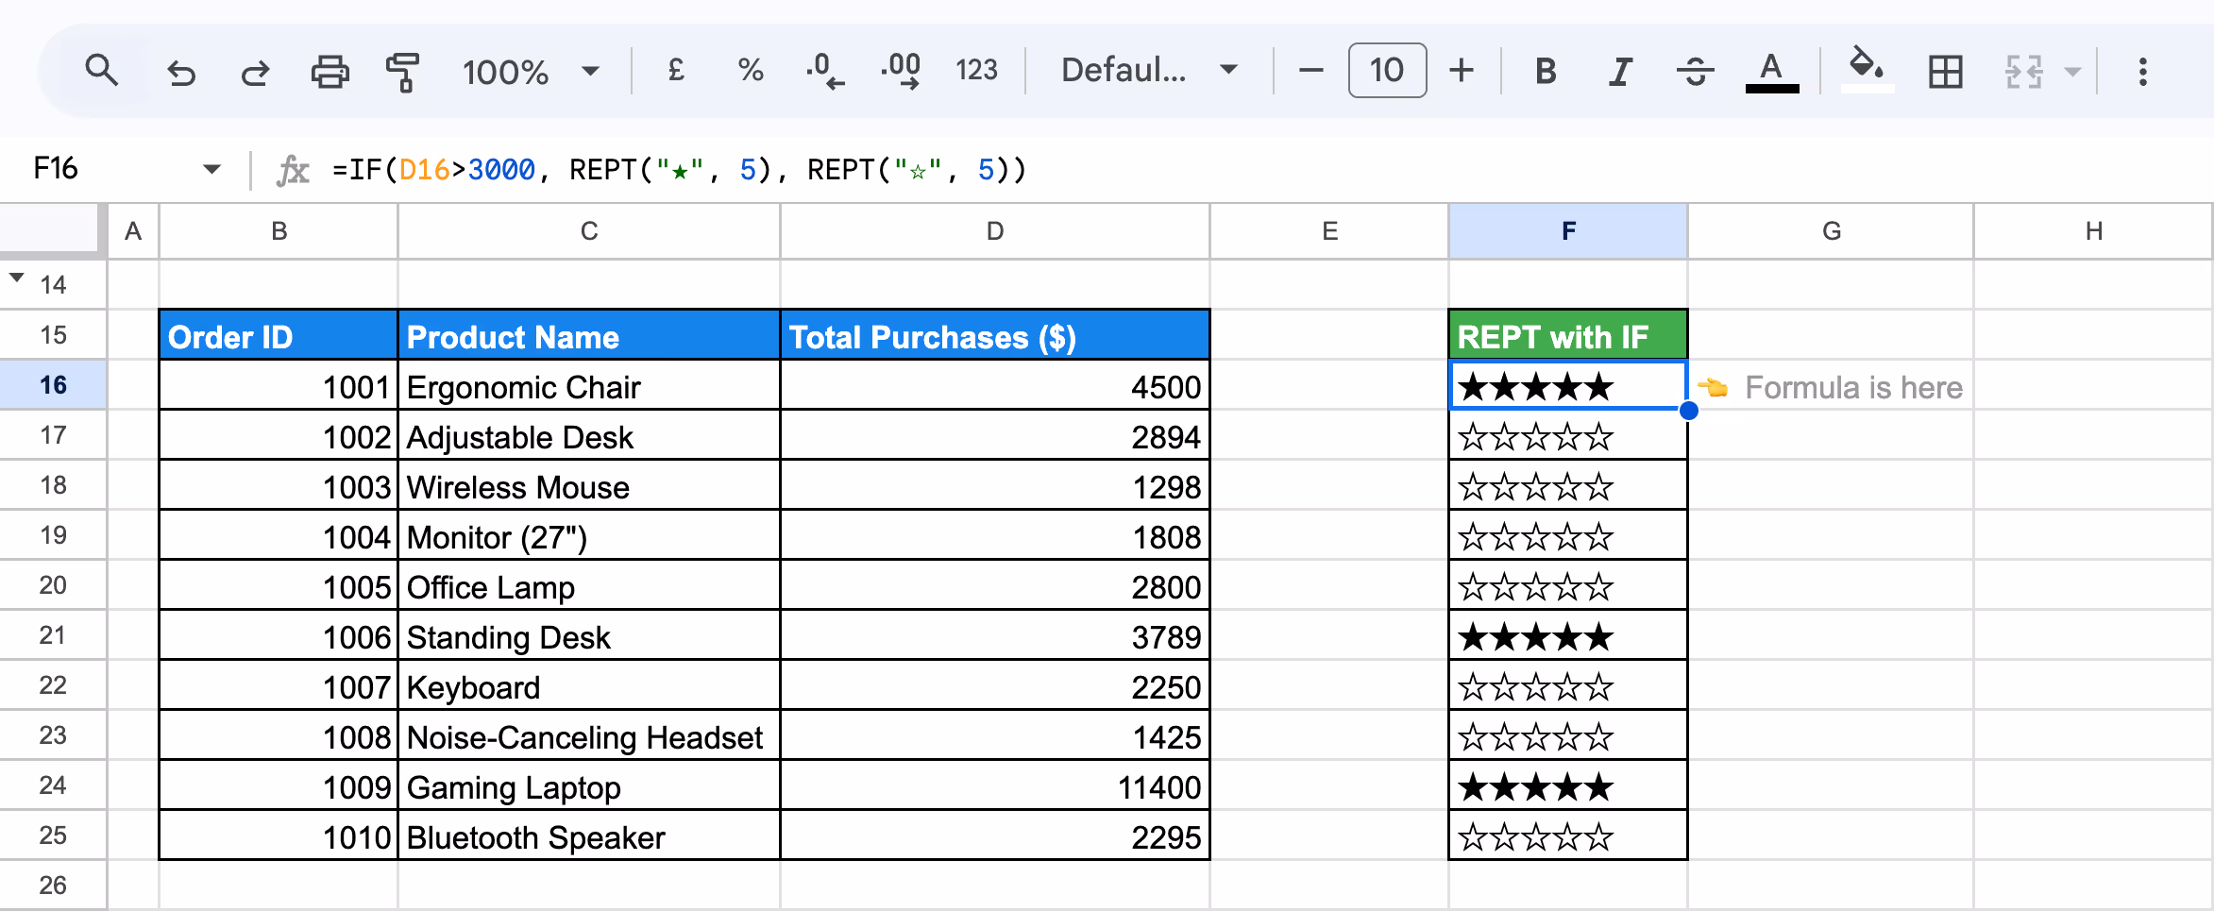
Task: Click inside the font size field
Action: tap(1387, 70)
